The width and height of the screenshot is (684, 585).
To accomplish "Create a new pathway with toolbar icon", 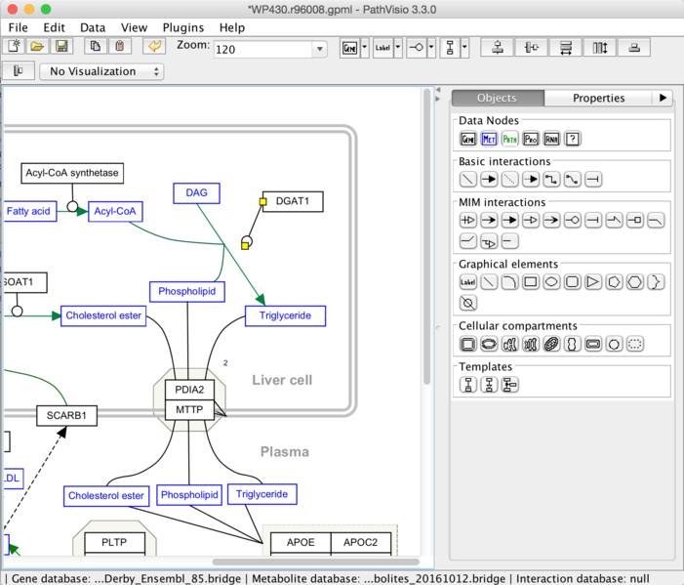I will coord(14,46).
